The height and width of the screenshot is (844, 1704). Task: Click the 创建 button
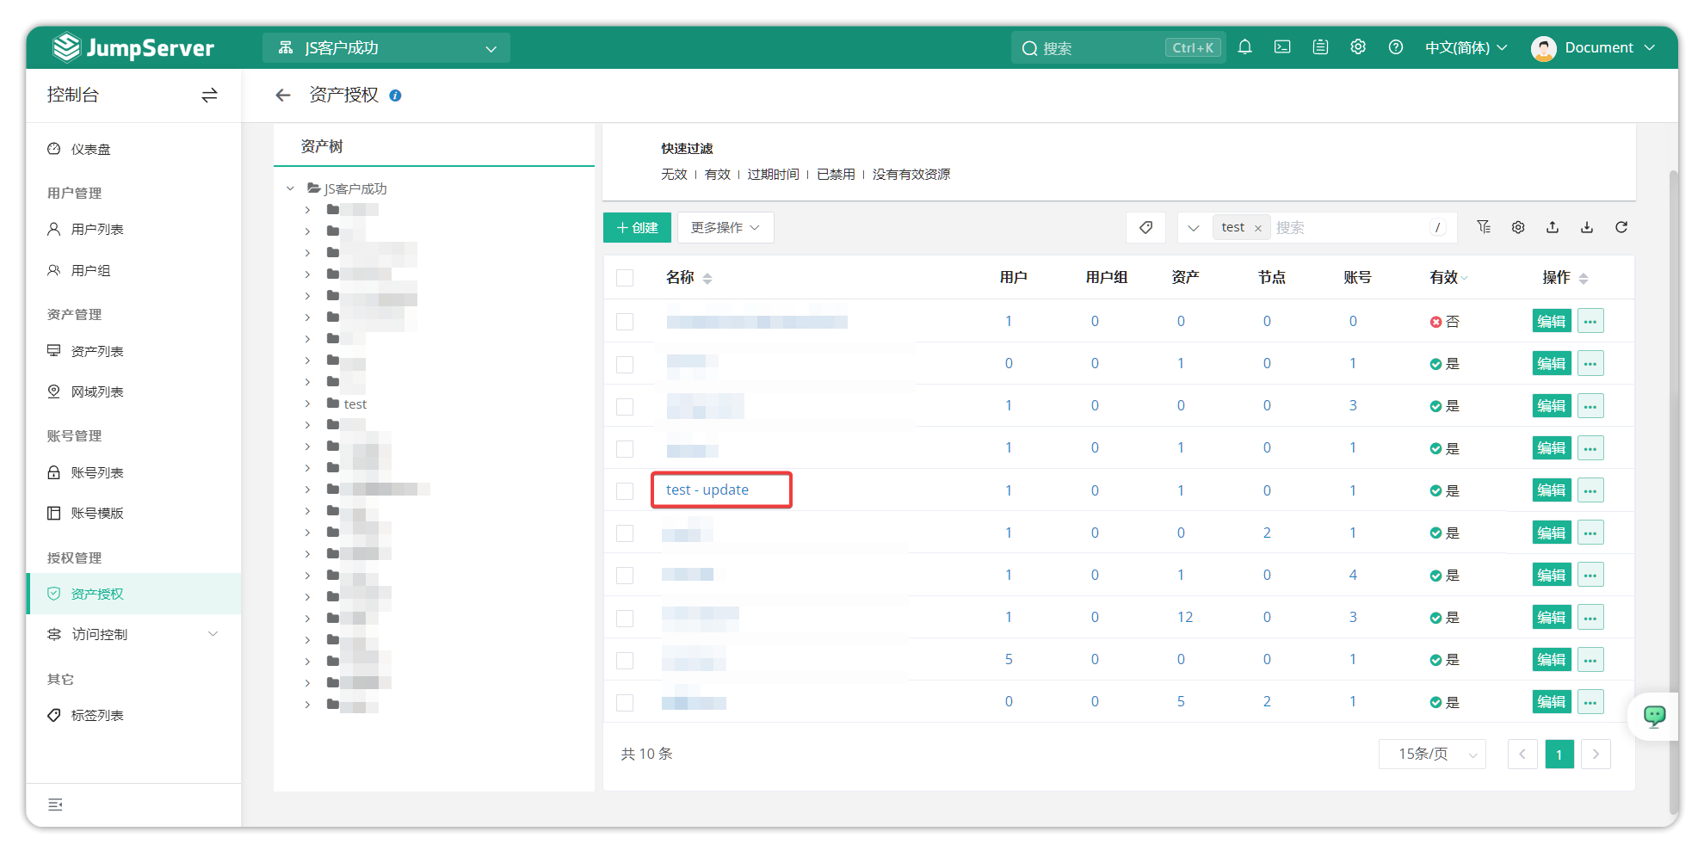637,227
